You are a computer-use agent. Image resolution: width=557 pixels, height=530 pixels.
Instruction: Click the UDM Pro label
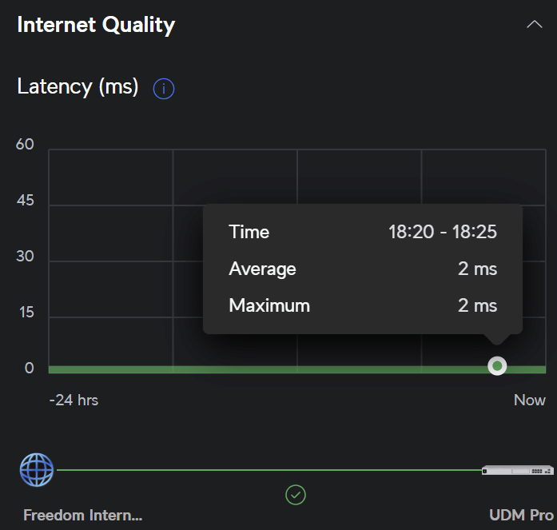(521, 515)
